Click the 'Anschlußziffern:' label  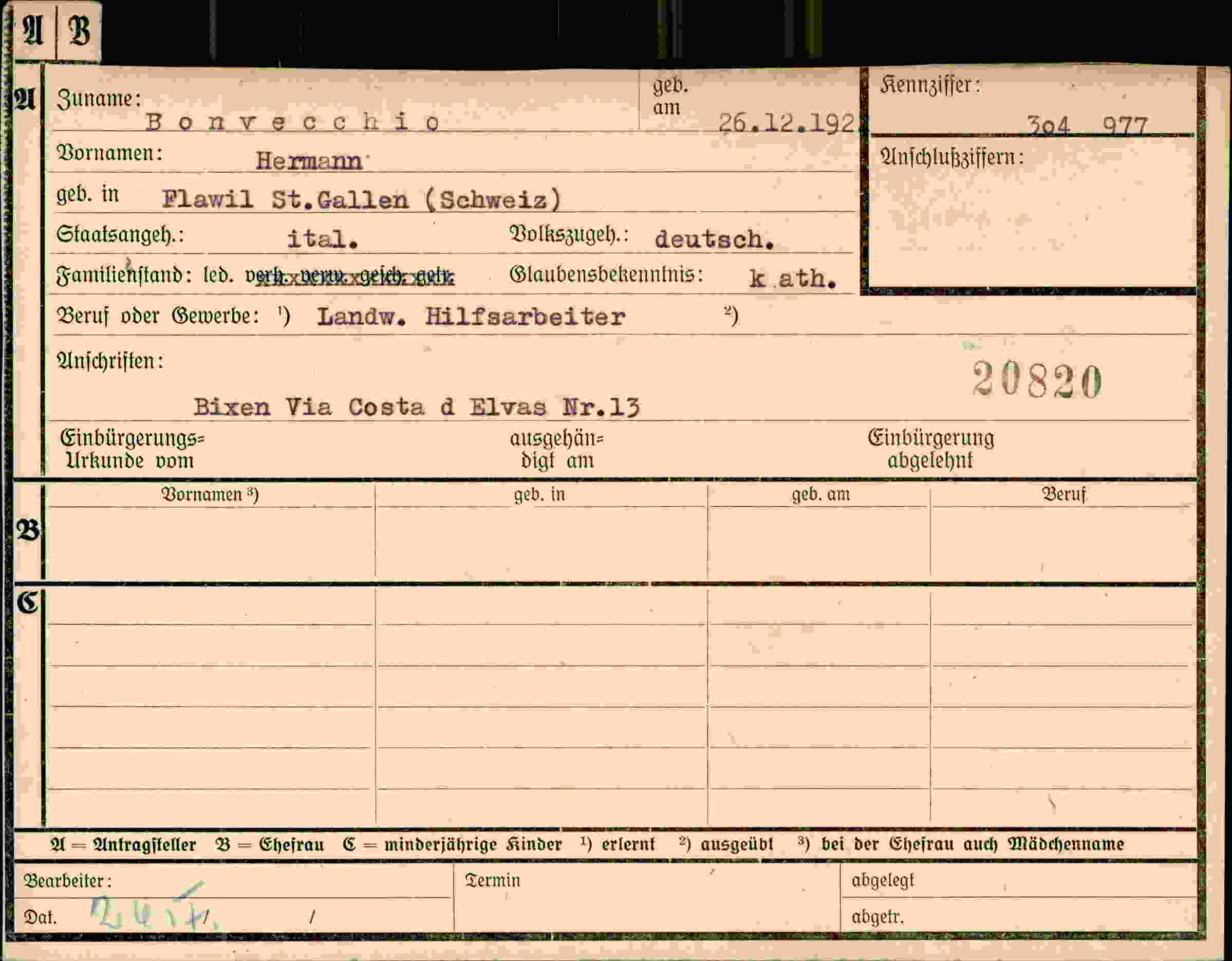point(951,157)
